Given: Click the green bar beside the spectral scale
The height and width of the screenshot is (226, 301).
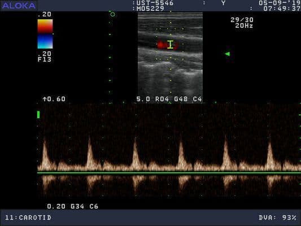Looking at the screenshot, I should click(x=38, y=115).
